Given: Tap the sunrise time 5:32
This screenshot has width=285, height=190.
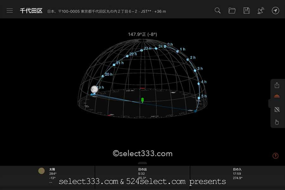Looking at the screenshot, I should tap(142, 174).
